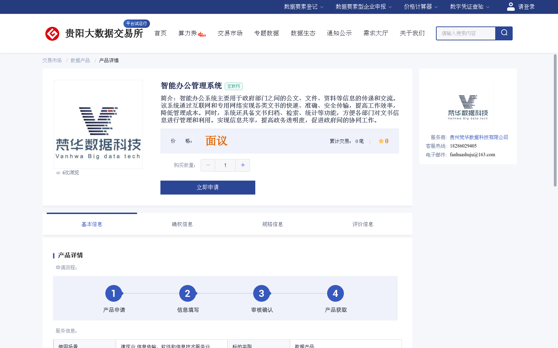Screen dimensions: 558x348
Task: Click email fanhuashuju@163.com
Action: (473, 155)
